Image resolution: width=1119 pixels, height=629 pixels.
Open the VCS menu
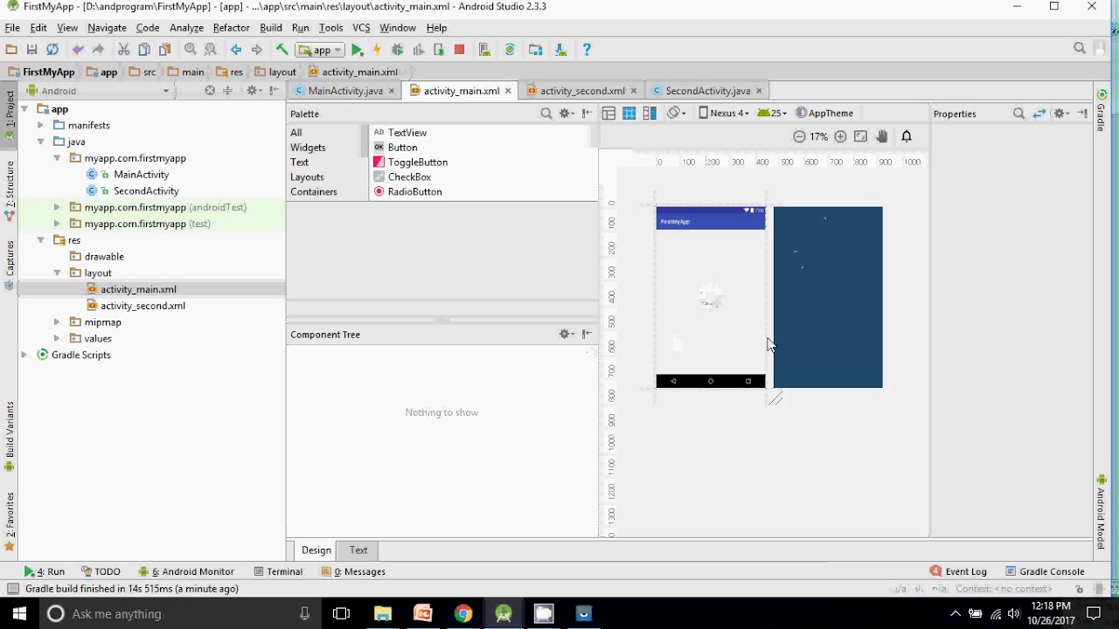[x=361, y=28]
